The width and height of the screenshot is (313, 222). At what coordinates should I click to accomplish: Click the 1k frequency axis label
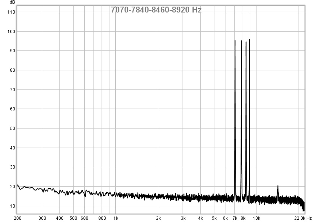pos(116,218)
